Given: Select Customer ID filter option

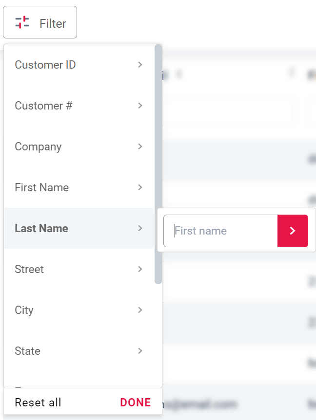Looking at the screenshot, I should coord(45,65).
